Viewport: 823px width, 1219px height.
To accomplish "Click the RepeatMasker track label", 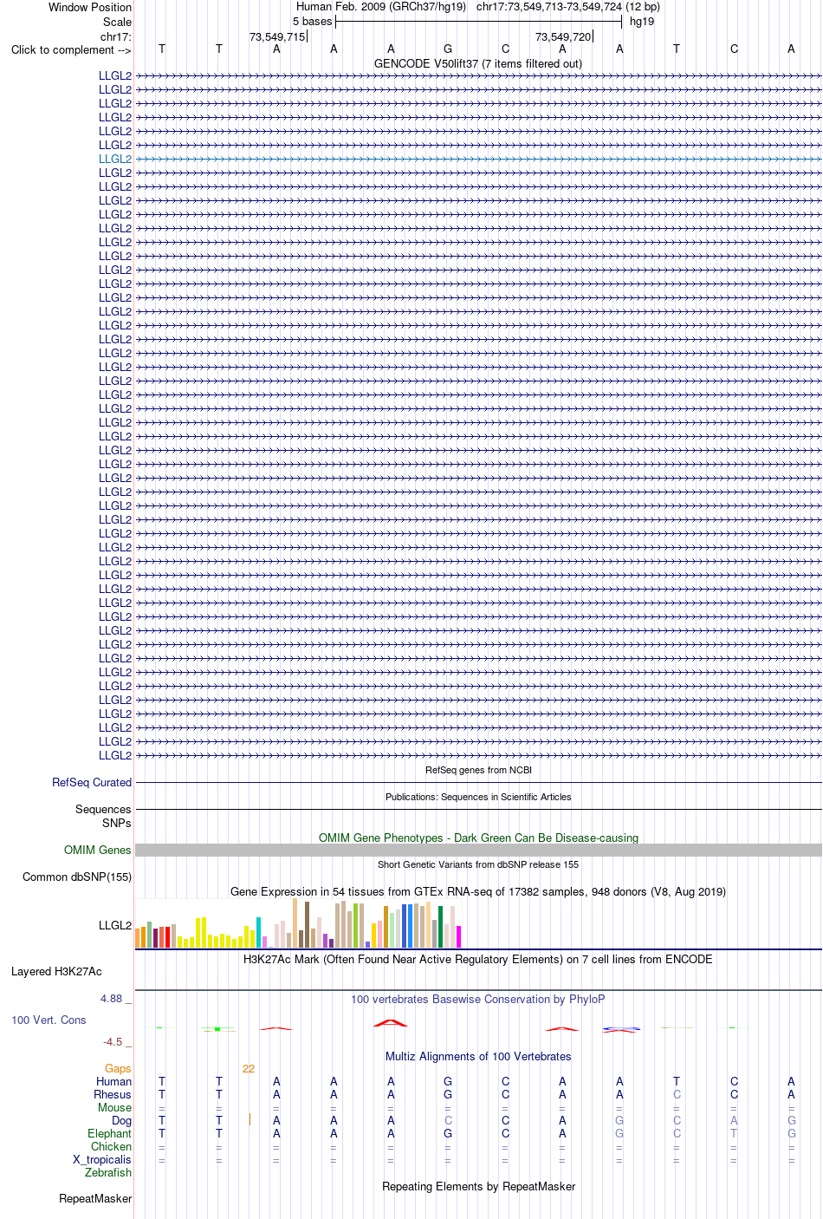I will pos(95,1198).
